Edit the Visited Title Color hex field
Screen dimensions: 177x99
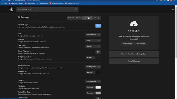tap(90, 93)
